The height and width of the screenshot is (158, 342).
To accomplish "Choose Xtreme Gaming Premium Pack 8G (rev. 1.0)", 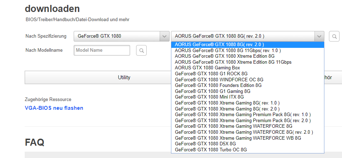I will [248, 114].
